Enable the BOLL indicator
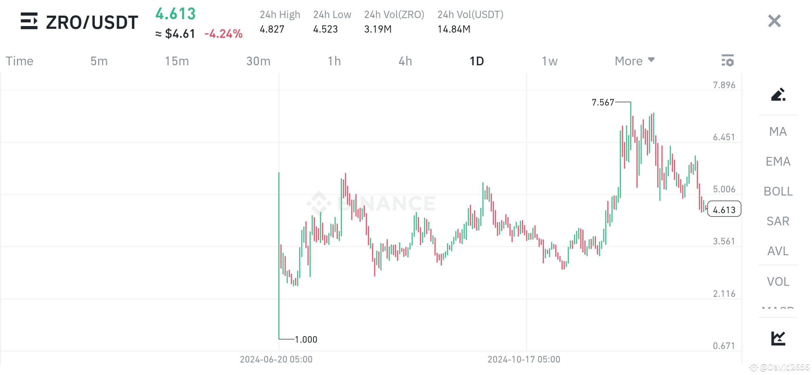The height and width of the screenshot is (375, 812). point(777,191)
